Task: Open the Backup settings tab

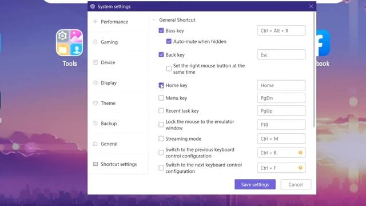Action: coord(118,124)
